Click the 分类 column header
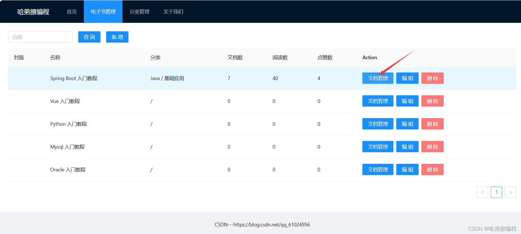The height and width of the screenshot is (234, 521). tap(156, 58)
